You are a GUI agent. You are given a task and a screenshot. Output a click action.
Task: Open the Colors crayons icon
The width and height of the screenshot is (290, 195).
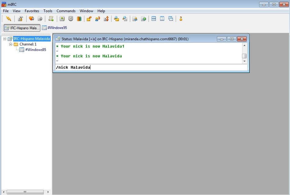click(x=79, y=19)
